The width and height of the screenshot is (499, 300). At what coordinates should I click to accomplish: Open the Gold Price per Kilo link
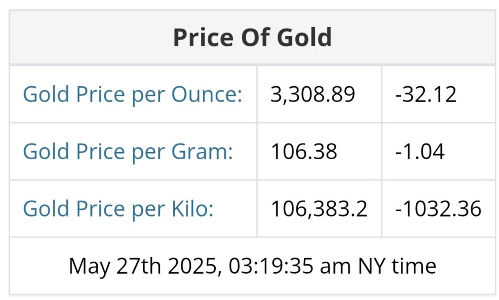(118, 209)
